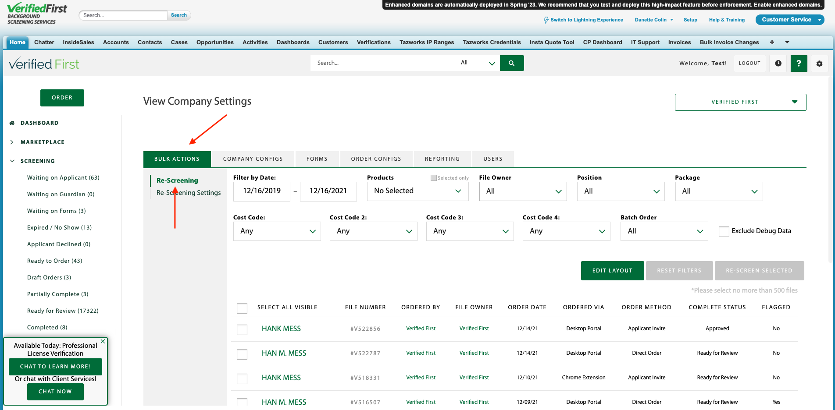This screenshot has height=410, width=835.
Task: Select the Bulk Actions tab
Action: [177, 159]
